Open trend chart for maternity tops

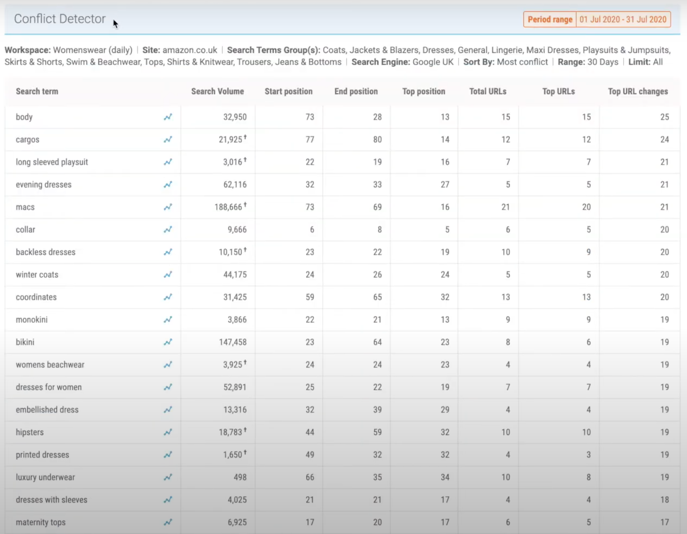tap(168, 522)
